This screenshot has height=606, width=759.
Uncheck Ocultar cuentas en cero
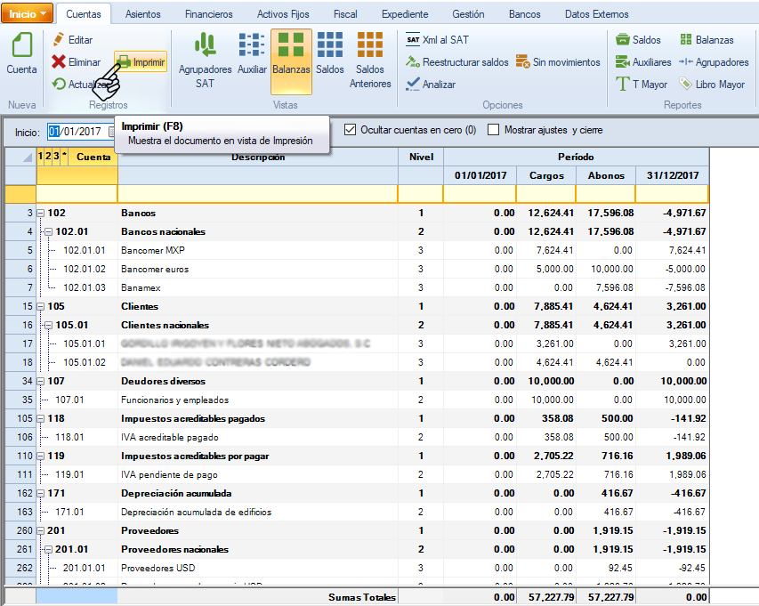(350, 130)
